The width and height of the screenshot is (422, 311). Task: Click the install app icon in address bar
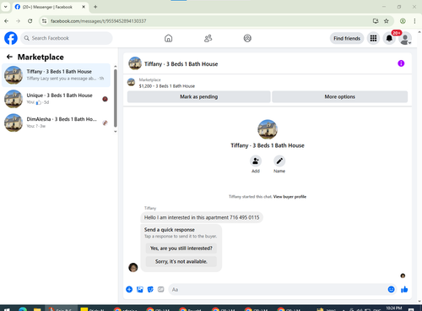click(x=376, y=21)
